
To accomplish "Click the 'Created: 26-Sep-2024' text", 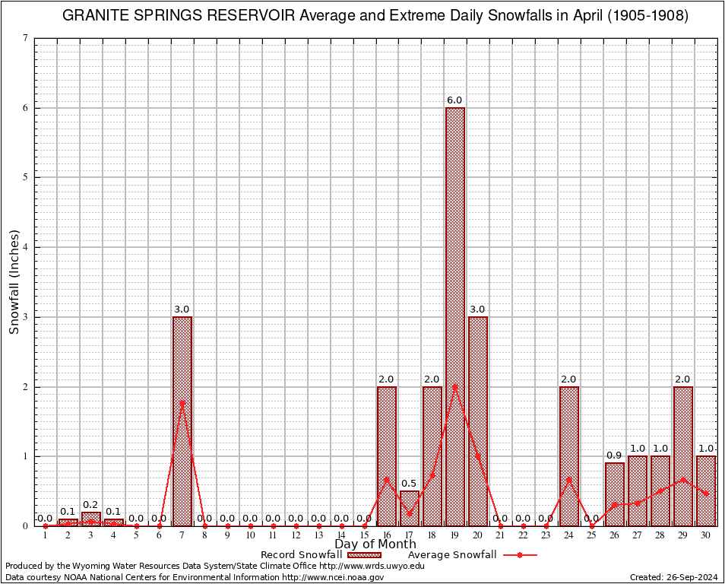I will coord(674,577).
